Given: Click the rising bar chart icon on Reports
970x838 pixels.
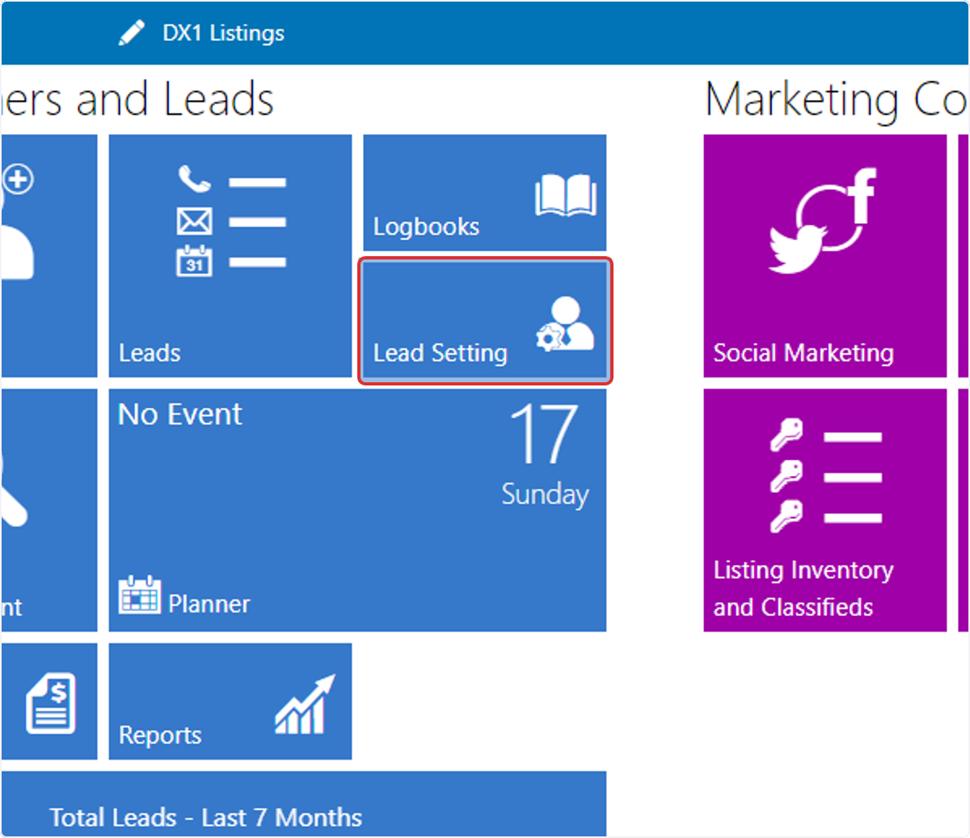Looking at the screenshot, I should pyautogui.click(x=305, y=705).
